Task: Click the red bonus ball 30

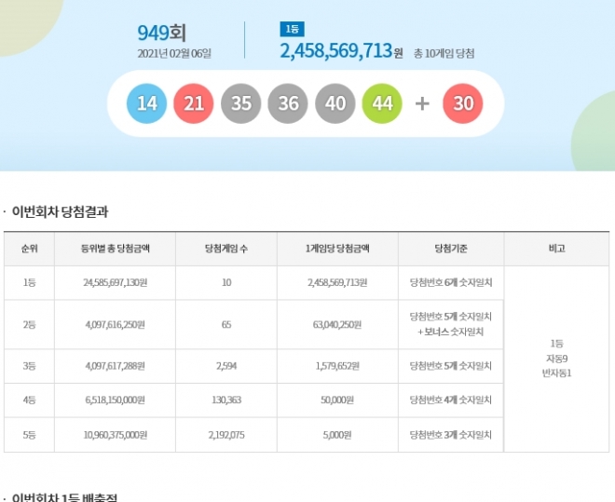Action: [x=463, y=103]
